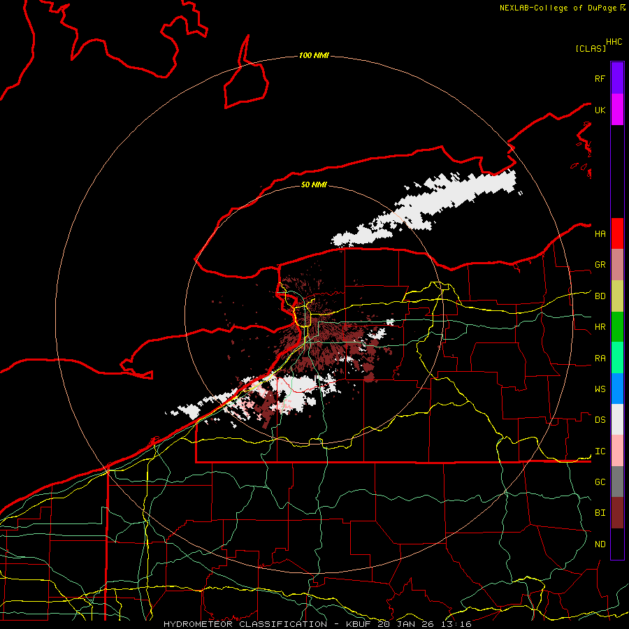Select the GC gray legend swatch
This screenshot has height=629, width=629.
617,482
